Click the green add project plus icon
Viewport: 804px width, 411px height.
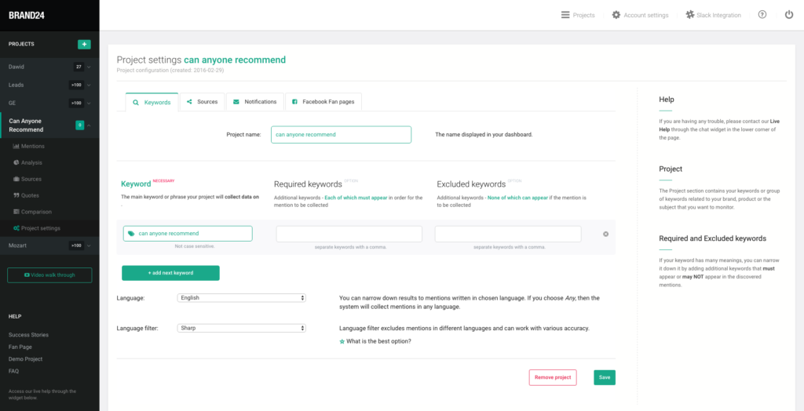pyautogui.click(x=84, y=44)
